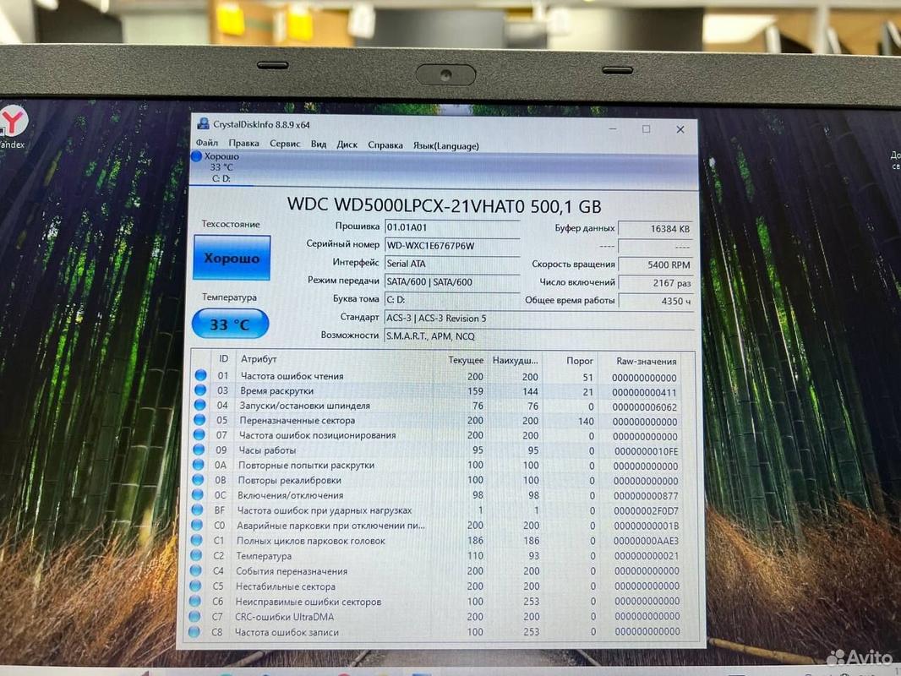This screenshot has height=676, width=901.
Task: Click the CrystalDiskInfo title bar app icon
Action: coord(203,123)
